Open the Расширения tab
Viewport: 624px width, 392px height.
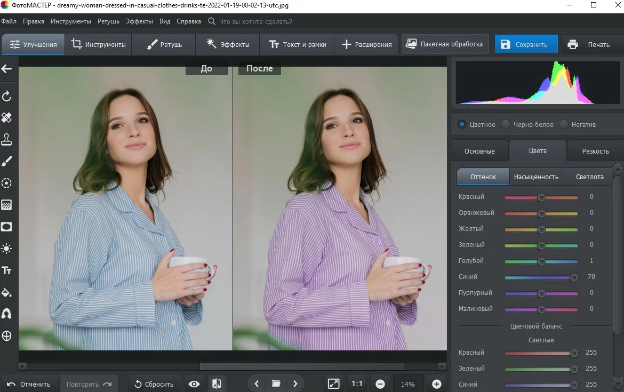coord(366,44)
